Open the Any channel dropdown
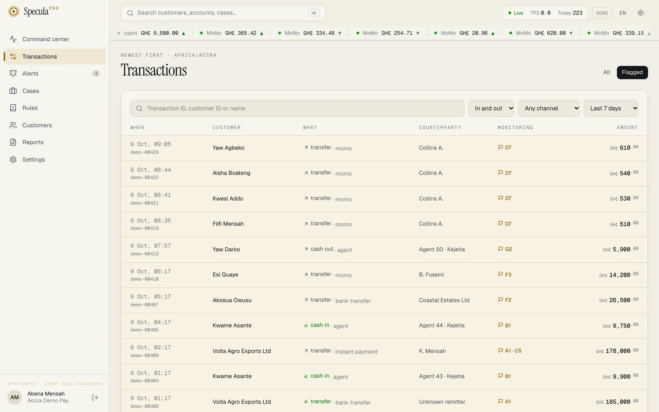Image resolution: width=659 pixels, height=412 pixels. [549, 108]
